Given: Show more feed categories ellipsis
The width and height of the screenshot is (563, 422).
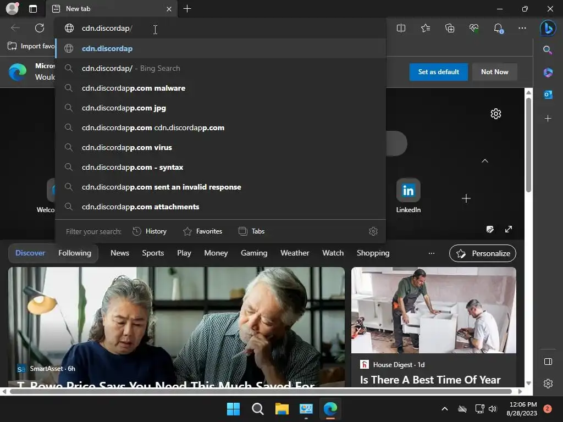Looking at the screenshot, I should 431,253.
